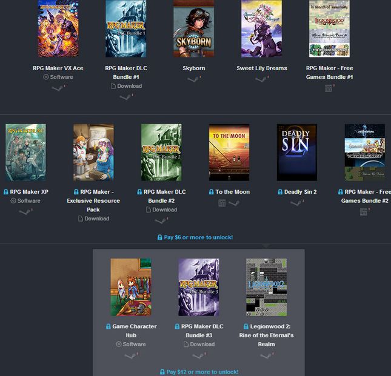
Task: Click the lock icon beside Legionwood 2 title
Action: click(246, 326)
